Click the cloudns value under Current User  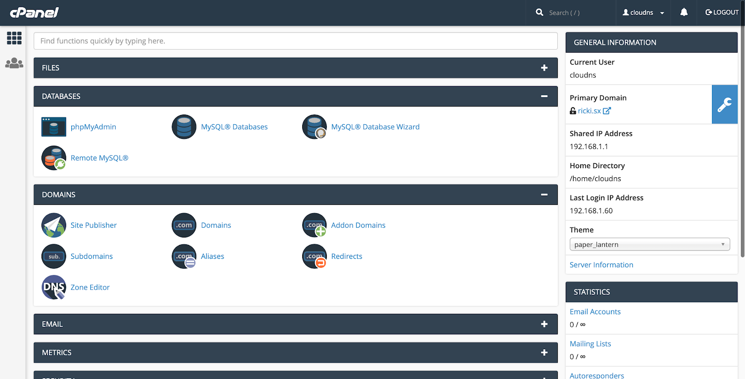coord(582,75)
